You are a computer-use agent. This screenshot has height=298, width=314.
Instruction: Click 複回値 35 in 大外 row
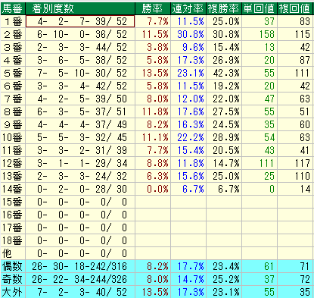tap(295, 292)
